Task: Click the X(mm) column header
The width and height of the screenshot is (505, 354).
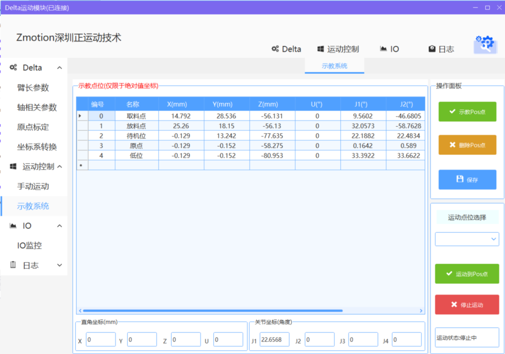Action: click(181, 104)
